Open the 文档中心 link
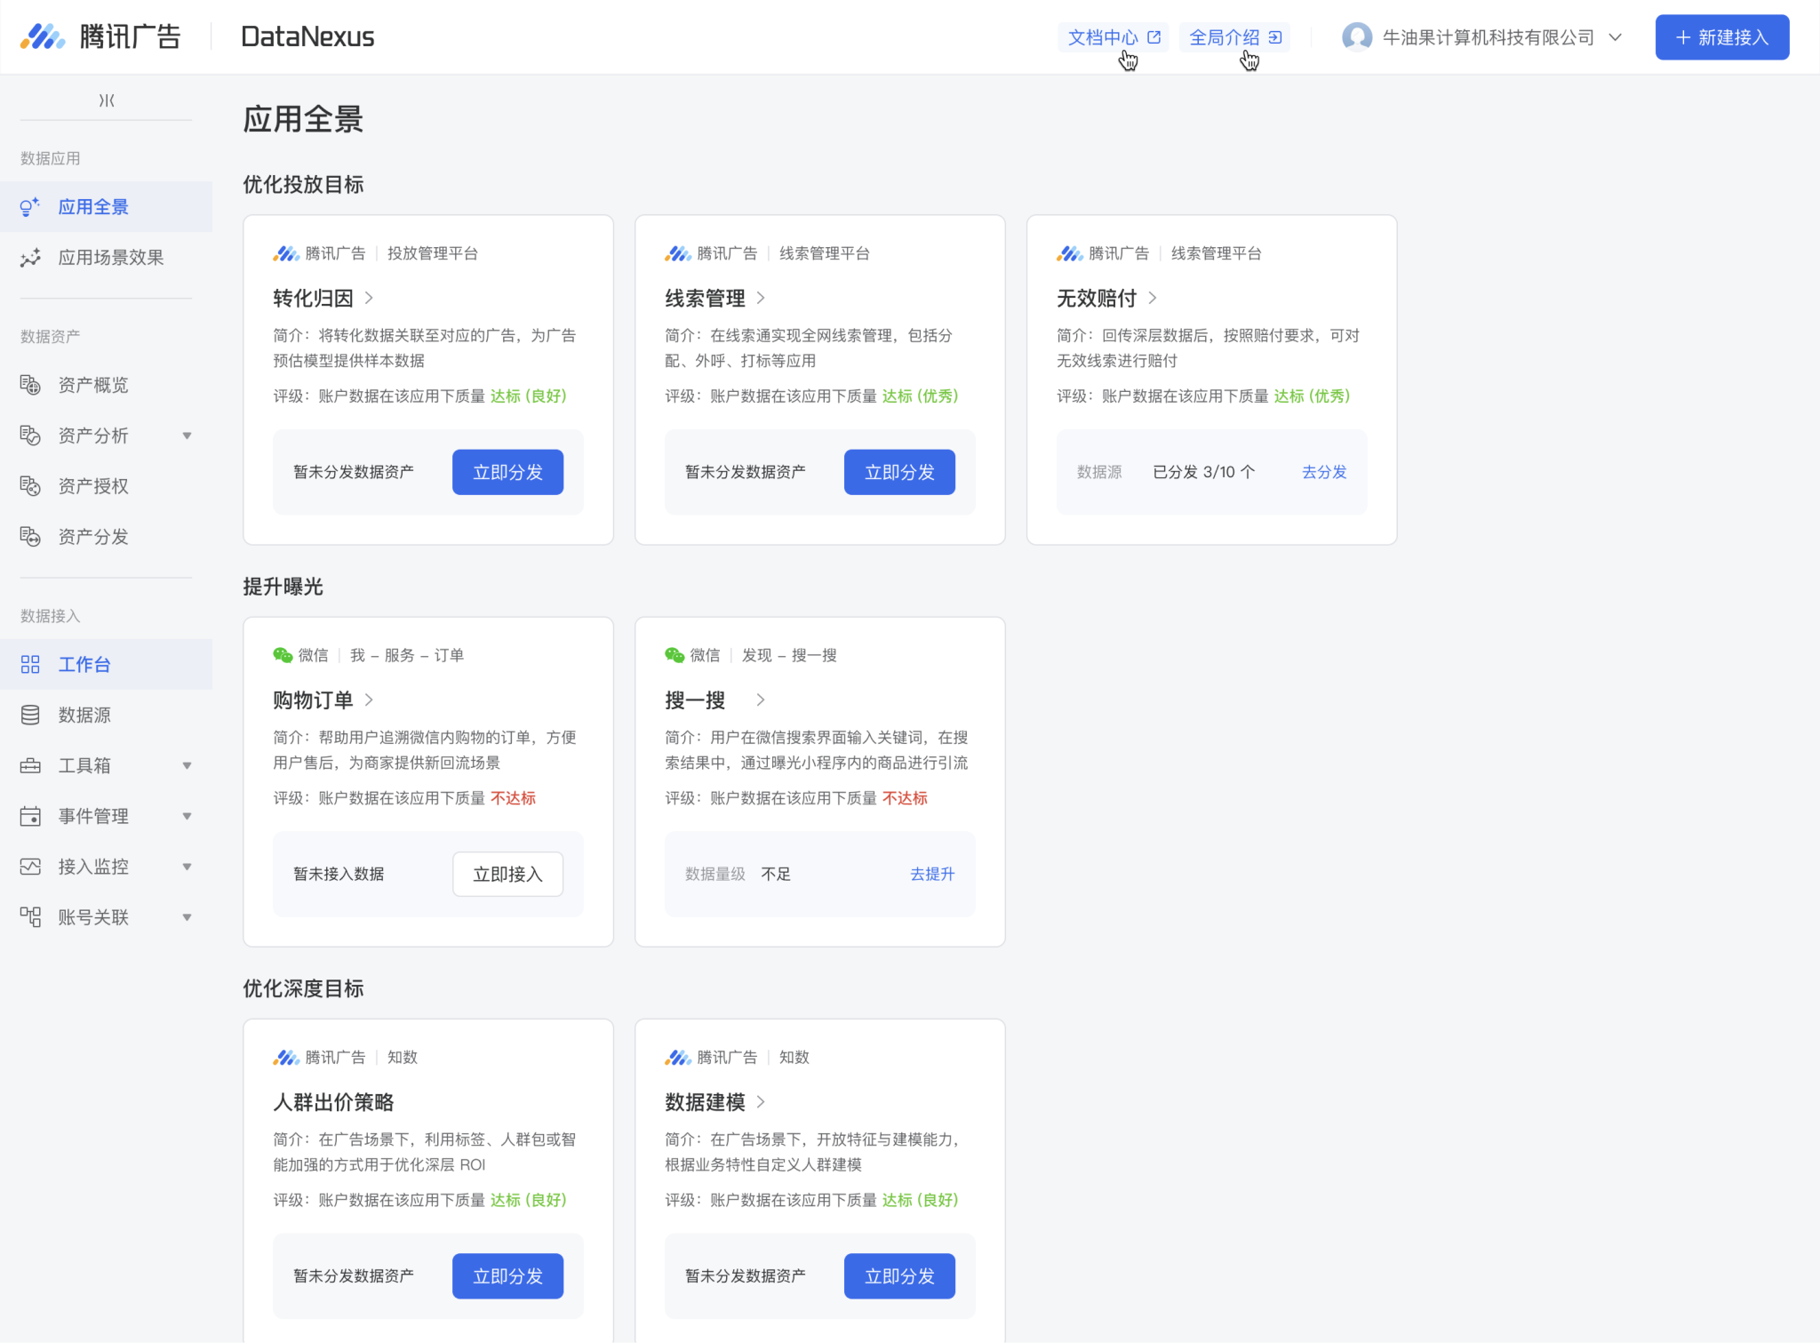Viewport: 1820px width, 1343px height. [1113, 37]
